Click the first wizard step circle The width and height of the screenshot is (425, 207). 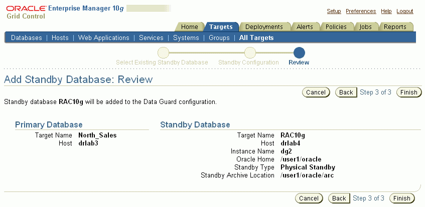coord(164,52)
